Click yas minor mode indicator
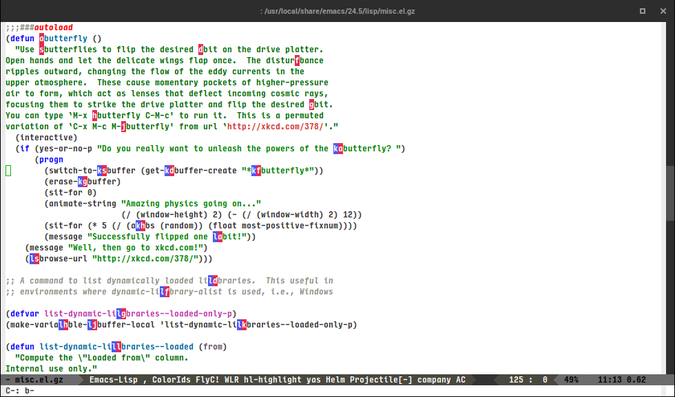 [x=314, y=380]
